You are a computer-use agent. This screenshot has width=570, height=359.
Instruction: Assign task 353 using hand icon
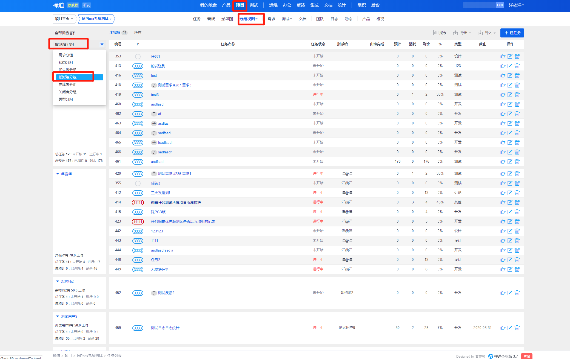click(503, 56)
